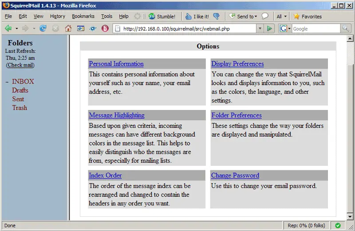Click the Stop loading icon

click(x=55, y=28)
